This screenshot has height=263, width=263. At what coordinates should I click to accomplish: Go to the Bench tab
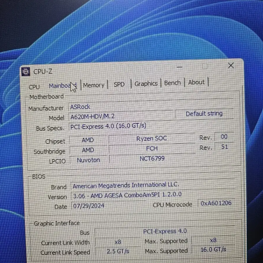[172, 83]
